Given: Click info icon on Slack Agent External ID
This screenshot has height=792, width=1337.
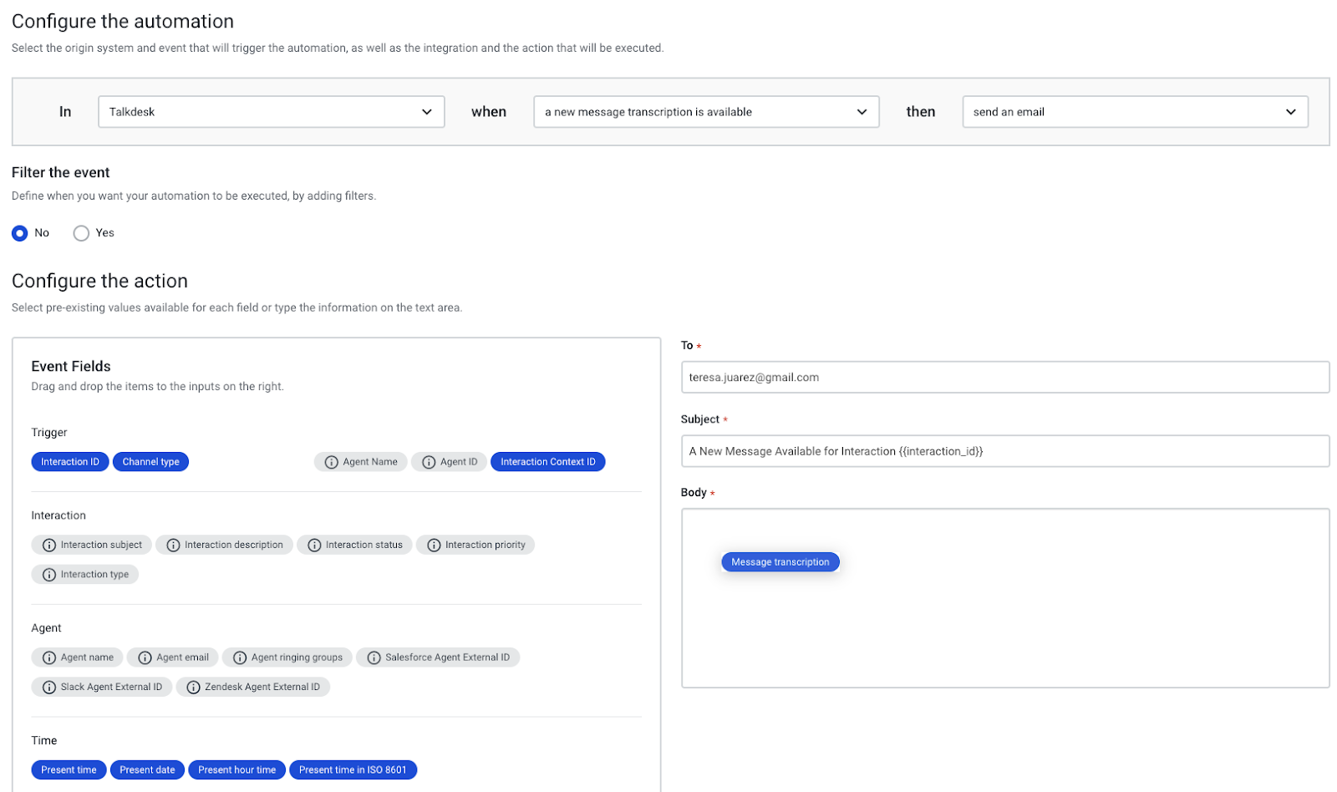Looking at the screenshot, I should coord(49,688).
